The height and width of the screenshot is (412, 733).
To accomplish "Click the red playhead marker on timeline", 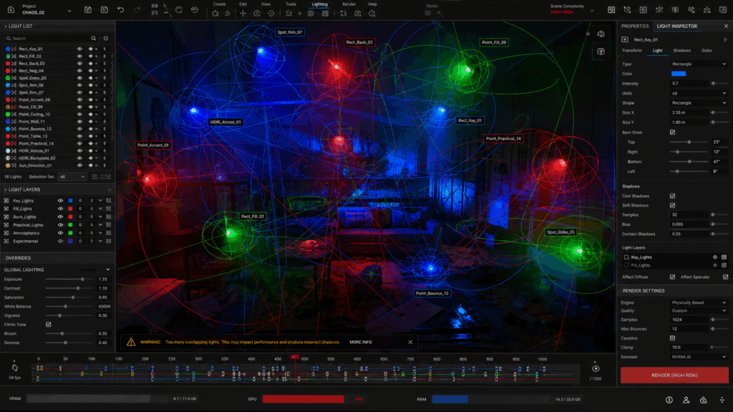I will (x=295, y=357).
